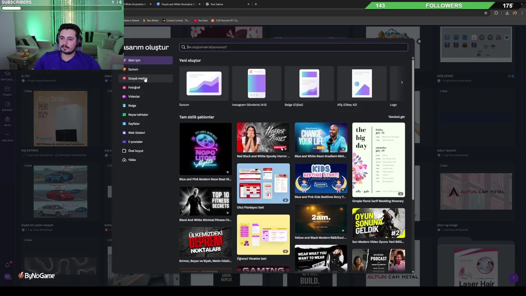
Task: Click the purple help question mark button
Action: click(513, 278)
